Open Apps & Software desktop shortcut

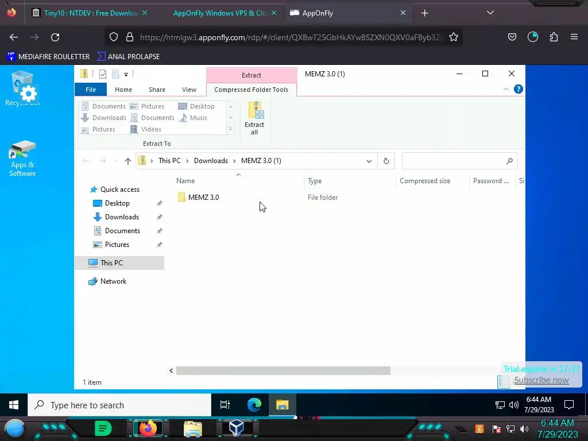coord(22,158)
